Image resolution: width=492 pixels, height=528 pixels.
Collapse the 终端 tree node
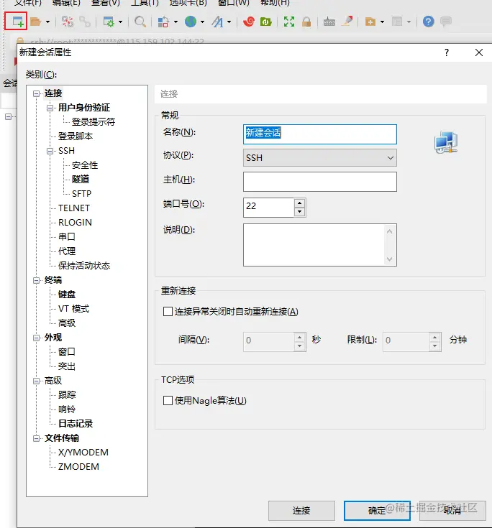point(37,280)
